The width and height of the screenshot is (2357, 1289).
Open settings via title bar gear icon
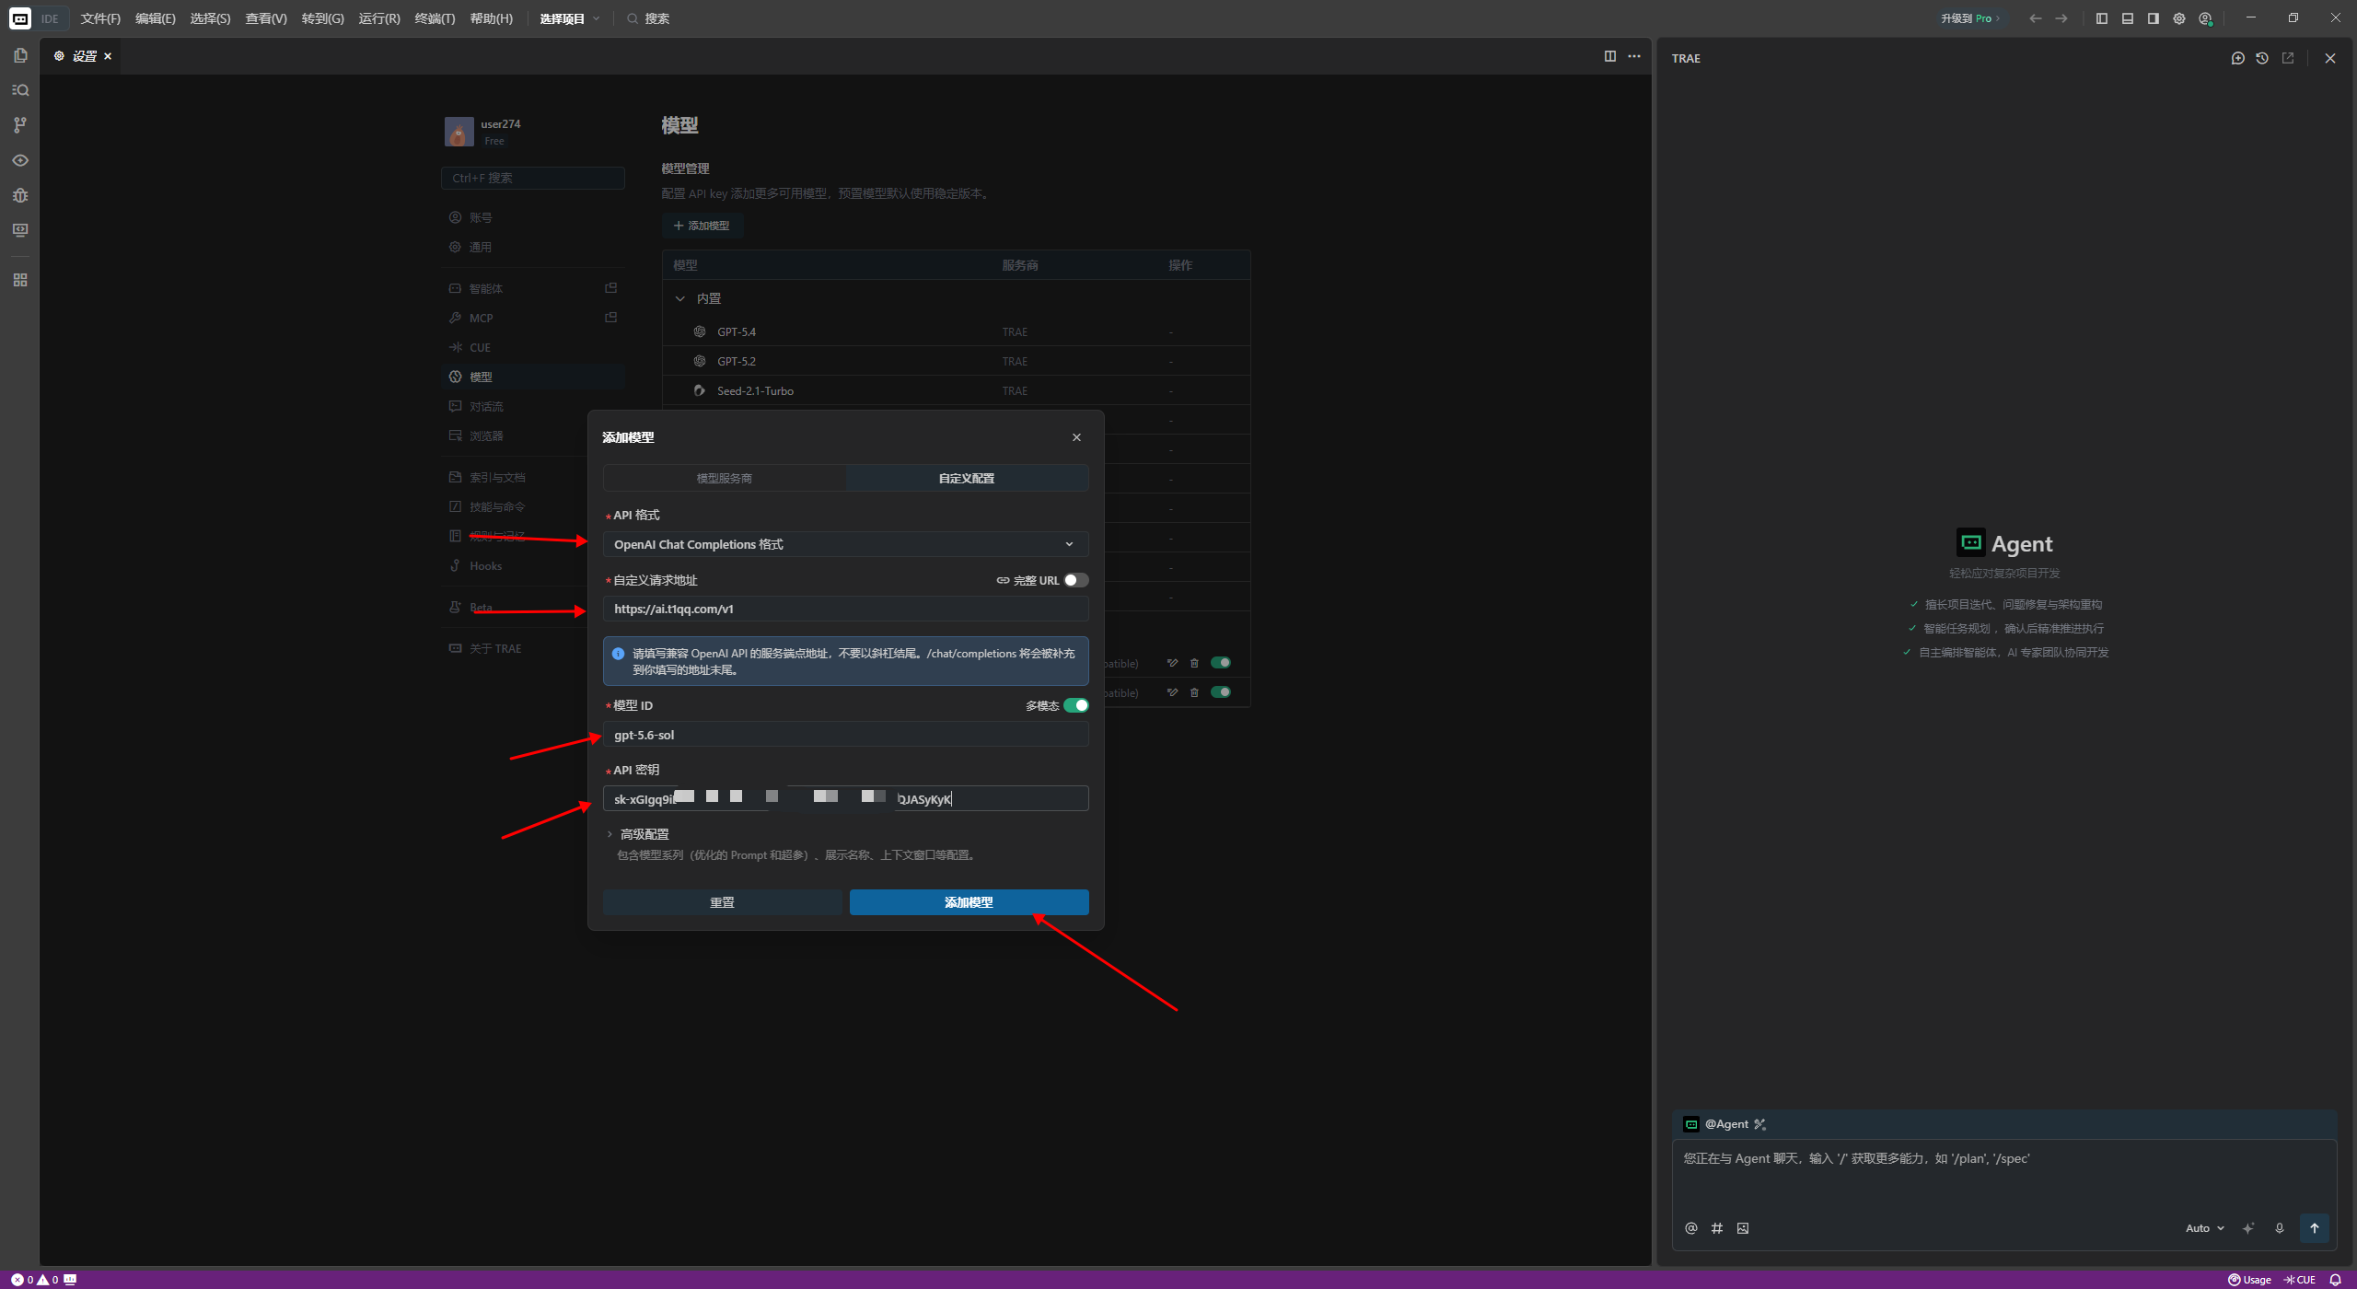tap(2179, 18)
